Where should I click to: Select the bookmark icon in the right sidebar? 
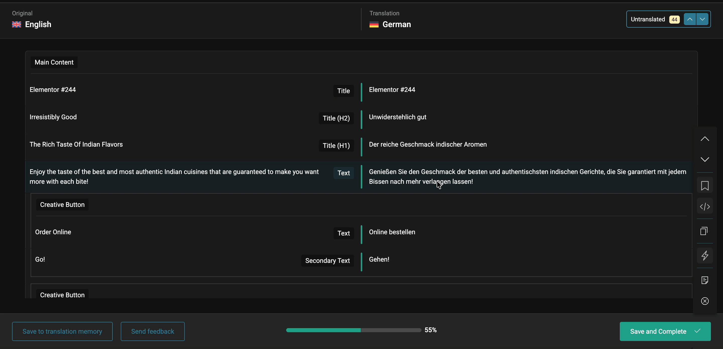[705, 185]
